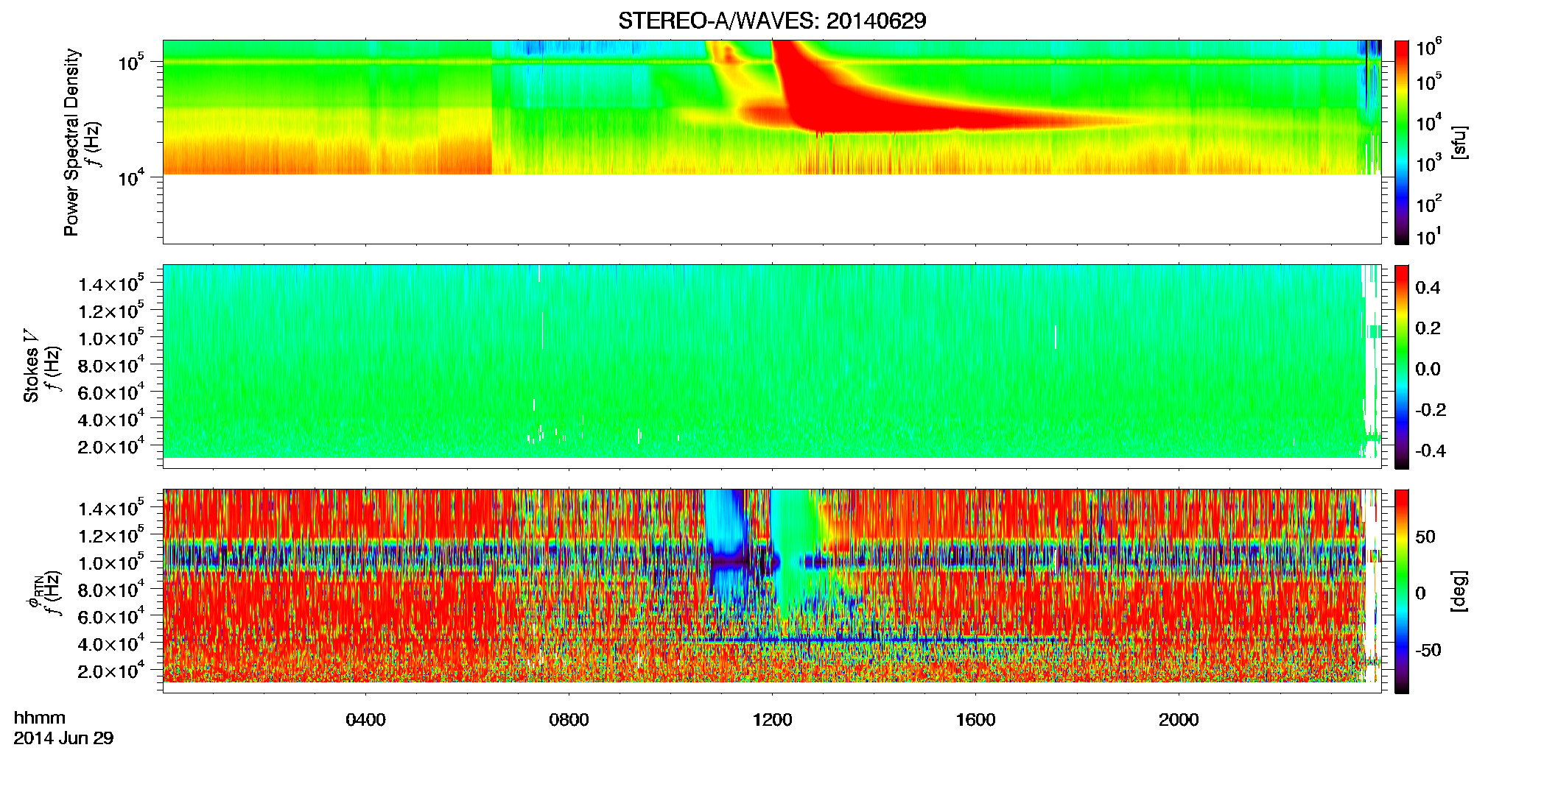The width and height of the screenshot is (1544, 795).
Task: Select the hhmm time format label
Action: 40,718
